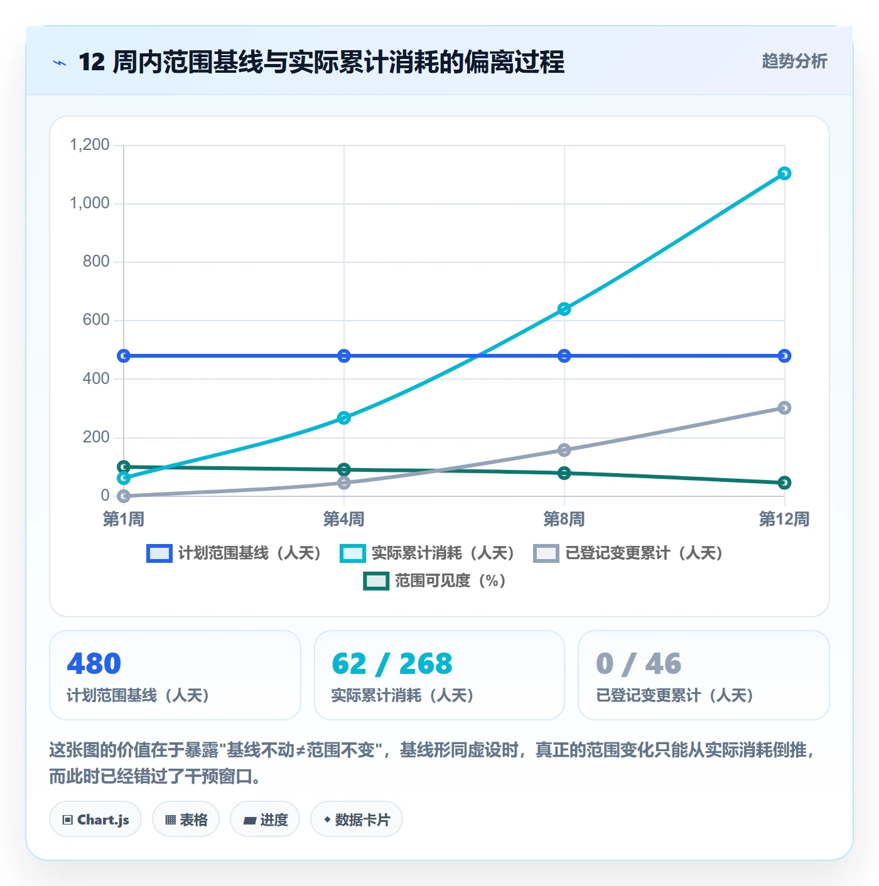The image size is (879, 886).
Task: Click the Chart.js chip square icon
Action: (x=68, y=820)
